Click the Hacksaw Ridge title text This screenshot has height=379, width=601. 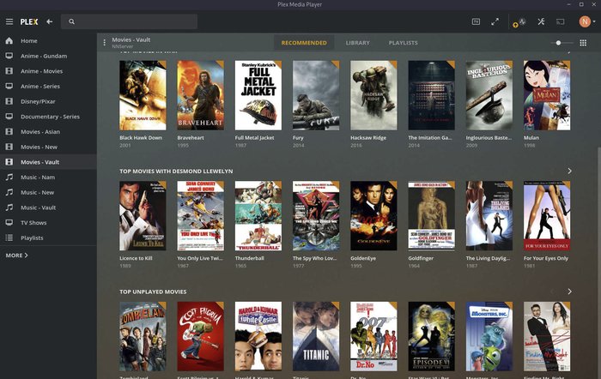click(368, 138)
